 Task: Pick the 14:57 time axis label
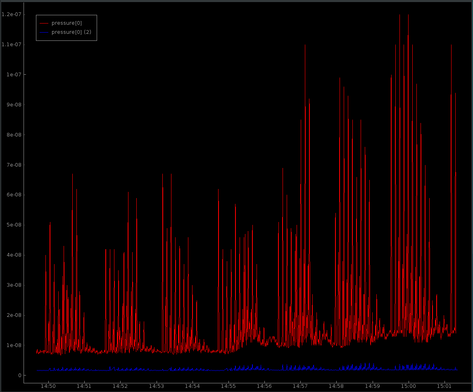pyautogui.click(x=300, y=386)
